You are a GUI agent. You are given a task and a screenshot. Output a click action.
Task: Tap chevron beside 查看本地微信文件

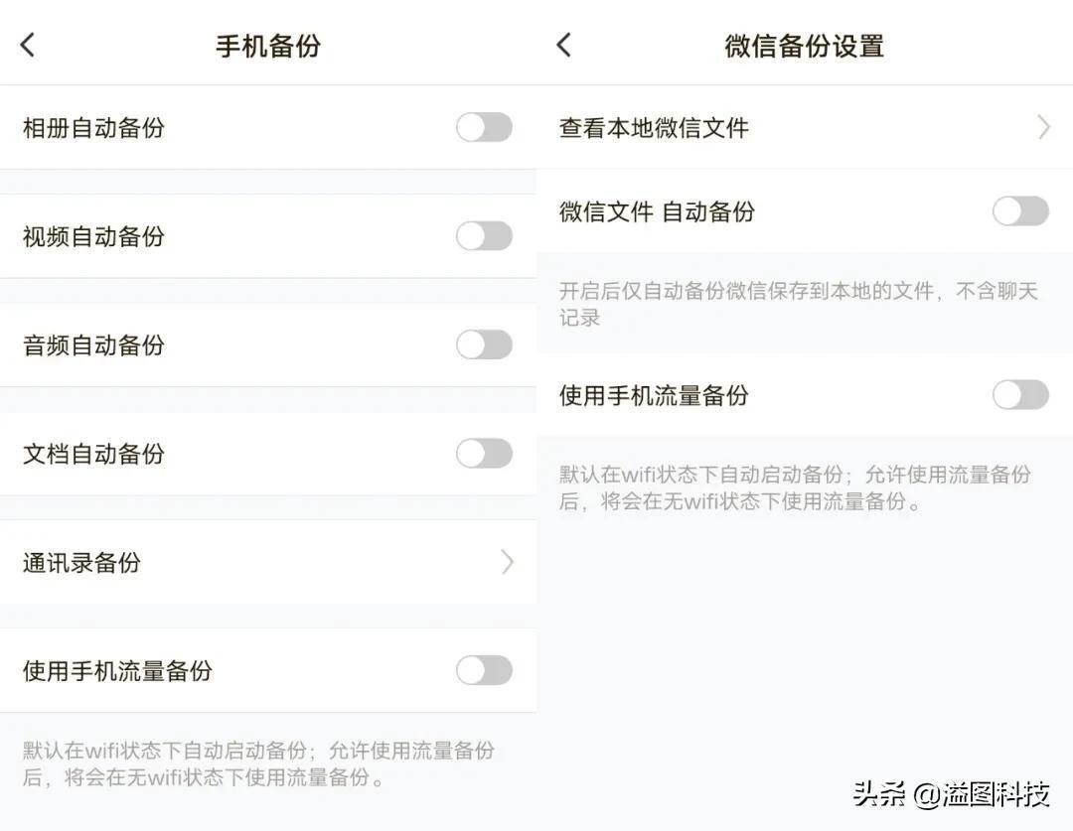1043,127
